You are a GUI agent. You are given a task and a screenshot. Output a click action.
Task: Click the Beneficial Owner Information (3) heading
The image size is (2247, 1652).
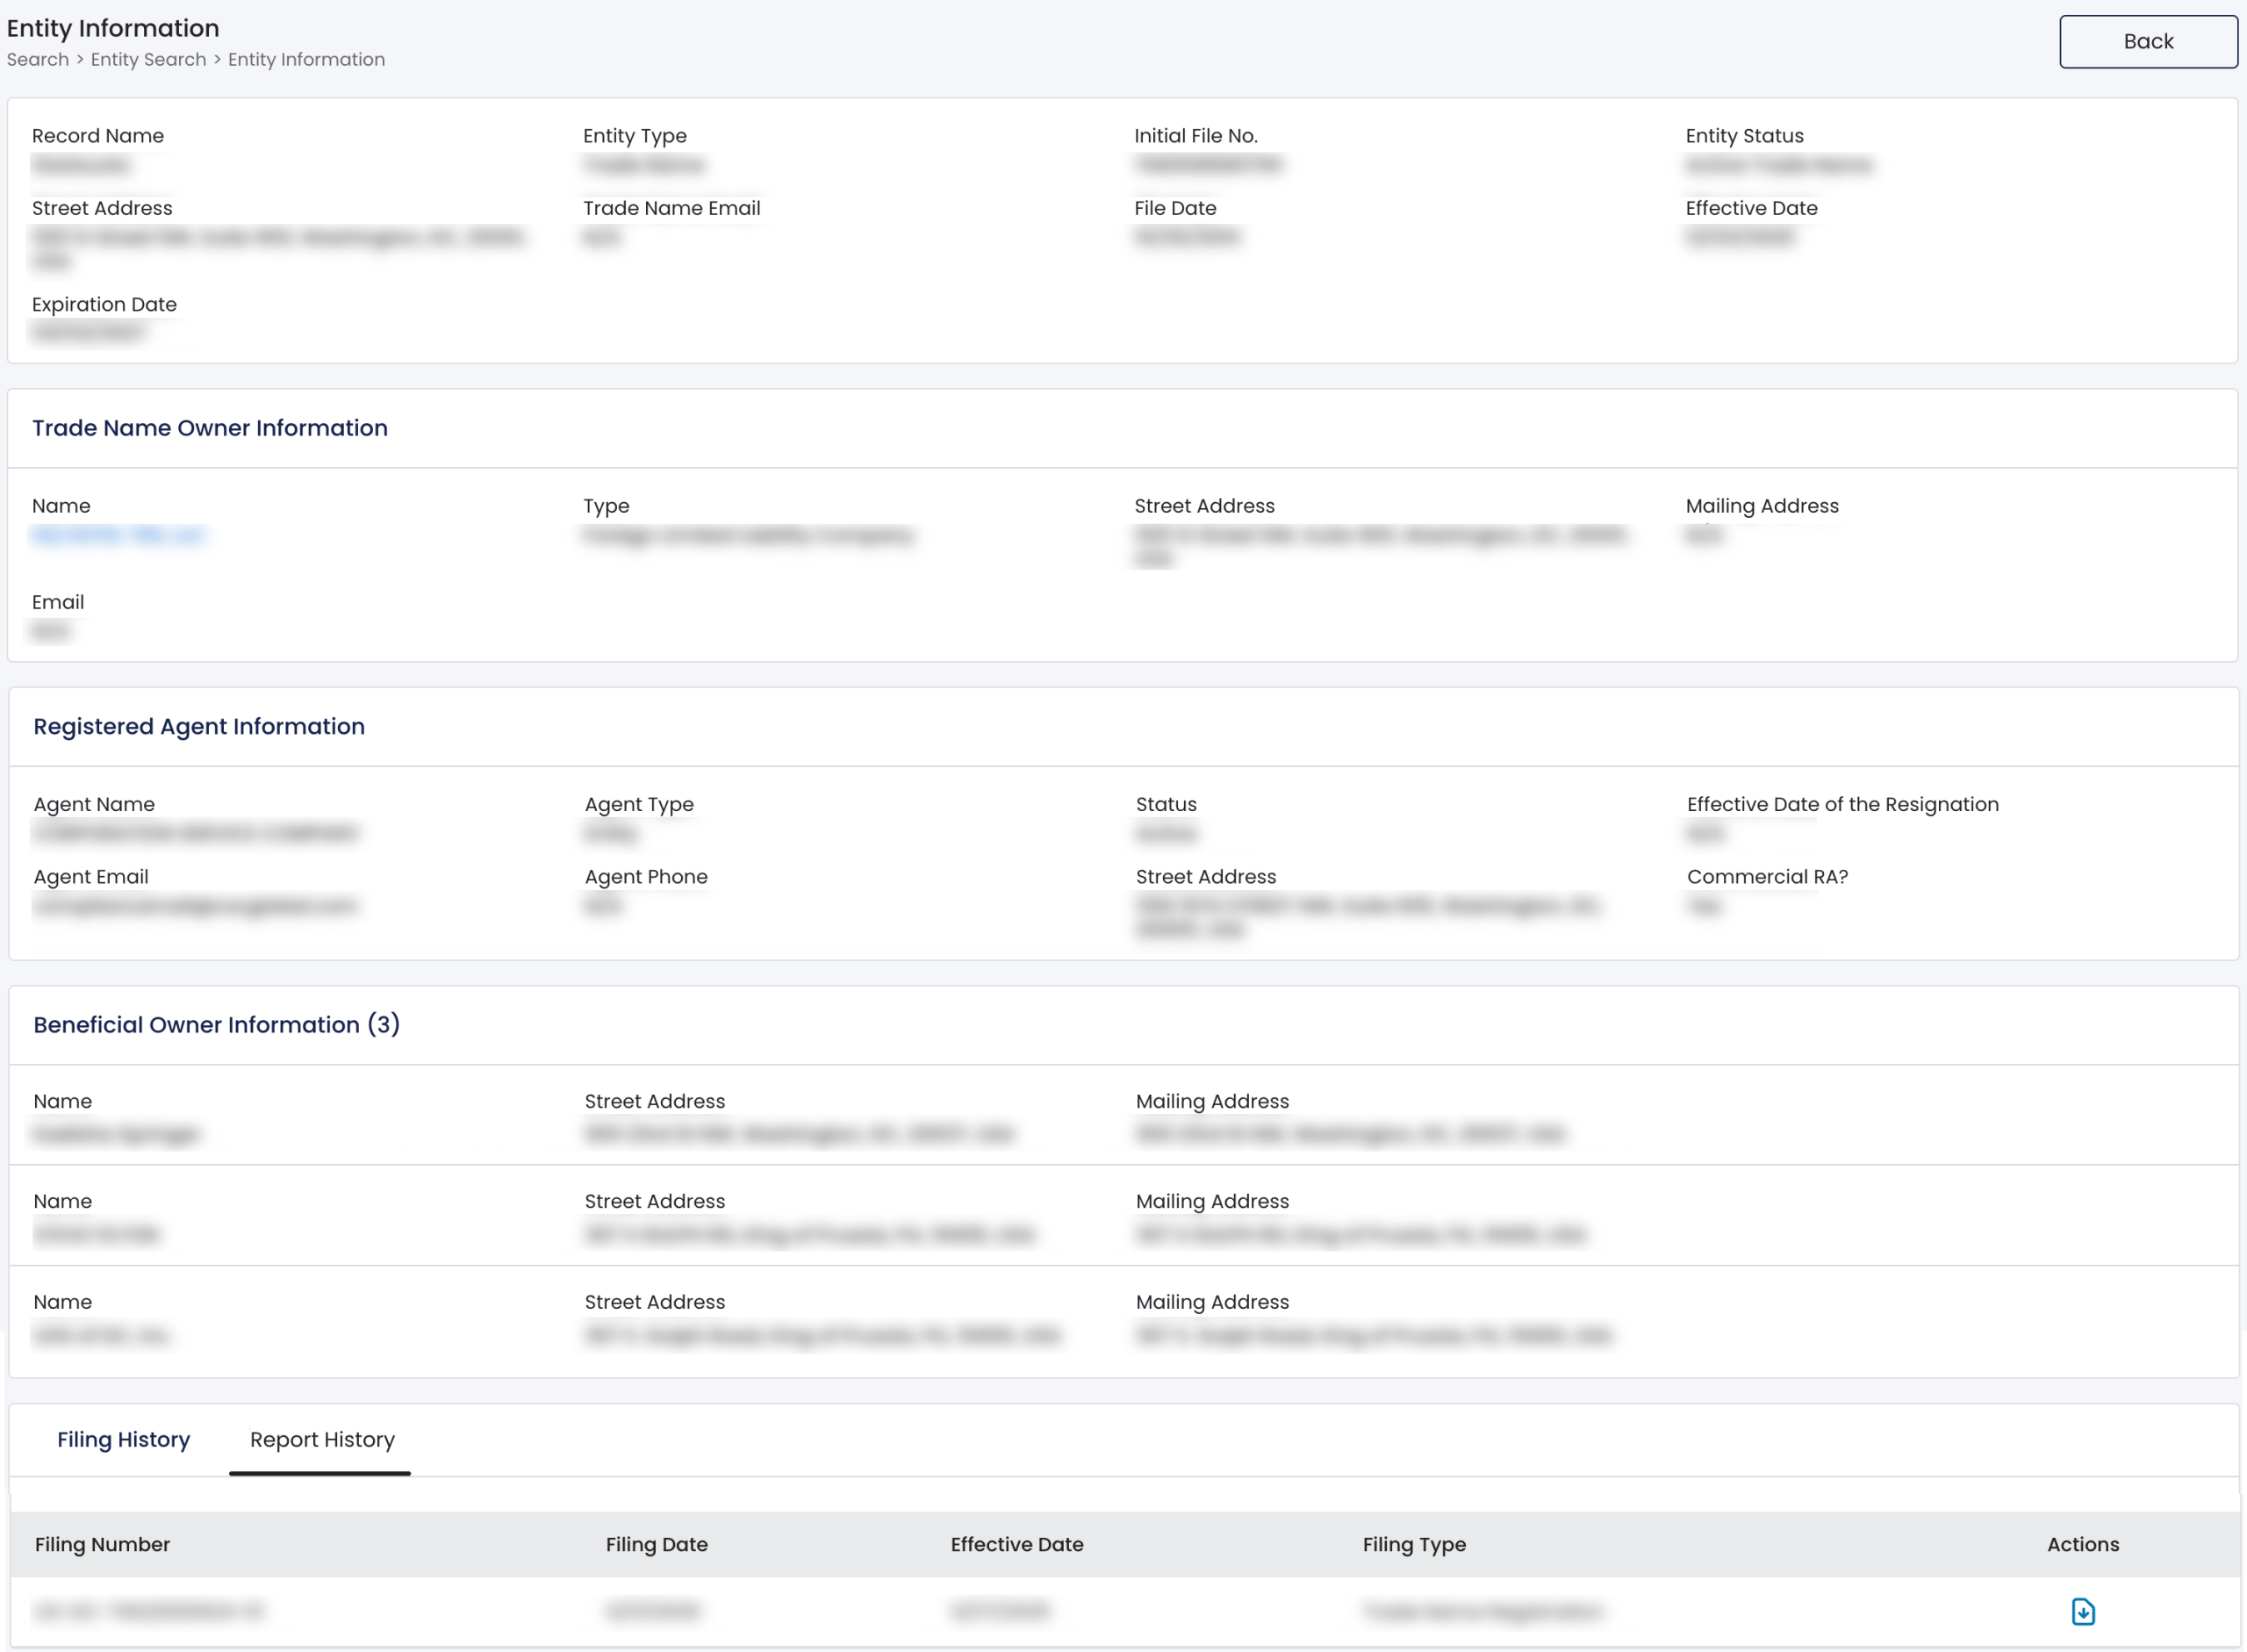[x=216, y=1024]
